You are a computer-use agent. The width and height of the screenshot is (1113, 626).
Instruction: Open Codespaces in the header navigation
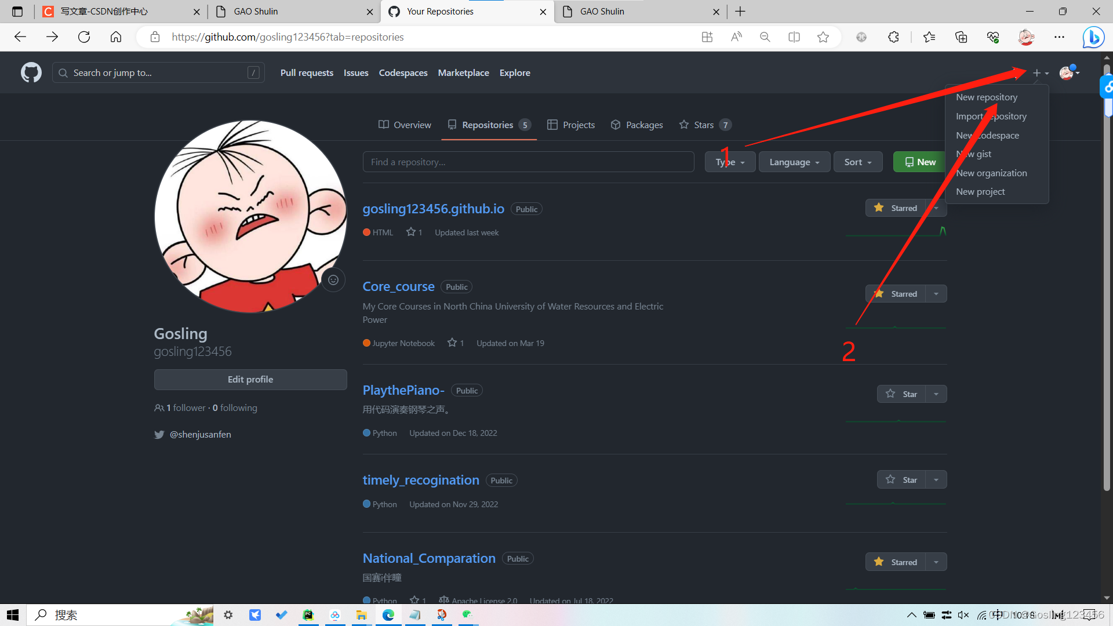pyautogui.click(x=403, y=72)
